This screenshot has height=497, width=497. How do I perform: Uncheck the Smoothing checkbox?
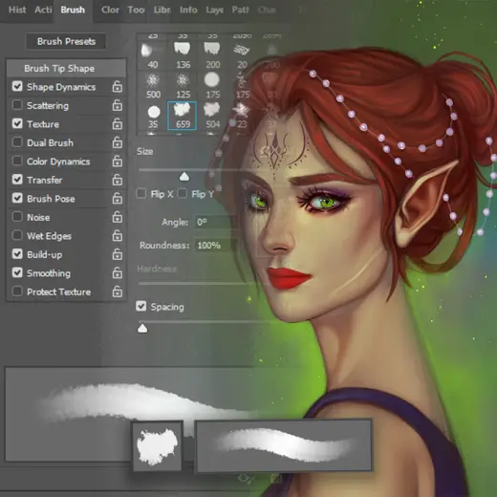point(17,272)
